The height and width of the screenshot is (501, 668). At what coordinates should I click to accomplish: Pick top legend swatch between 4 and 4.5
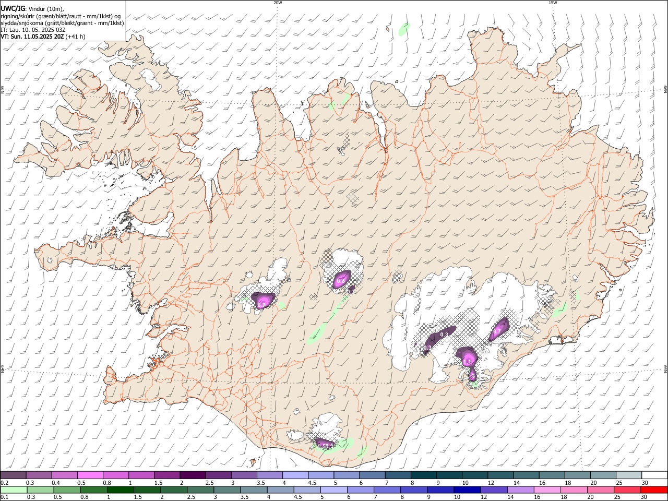[295, 475]
